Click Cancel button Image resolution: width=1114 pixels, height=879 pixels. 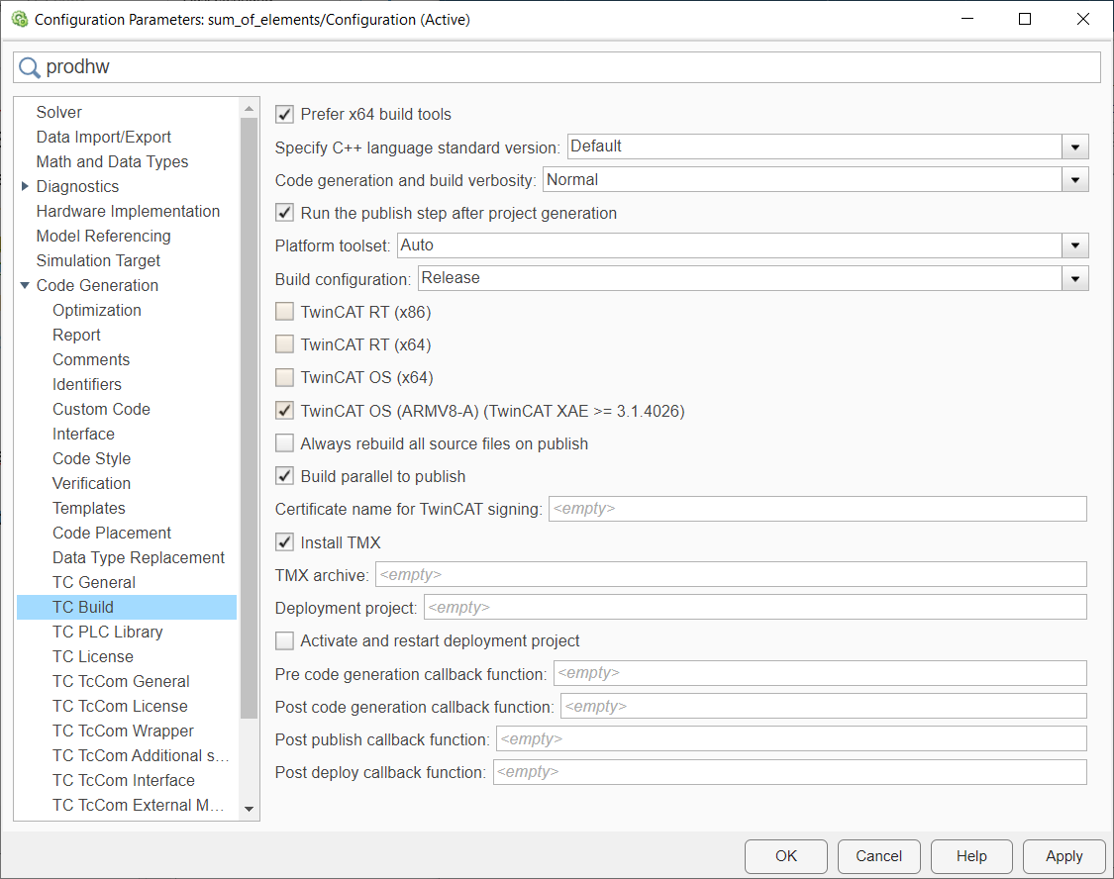(879, 856)
